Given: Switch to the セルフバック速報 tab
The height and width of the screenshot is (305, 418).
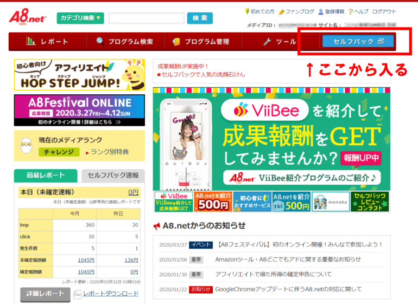Looking at the screenshot, I should [113, 176].
